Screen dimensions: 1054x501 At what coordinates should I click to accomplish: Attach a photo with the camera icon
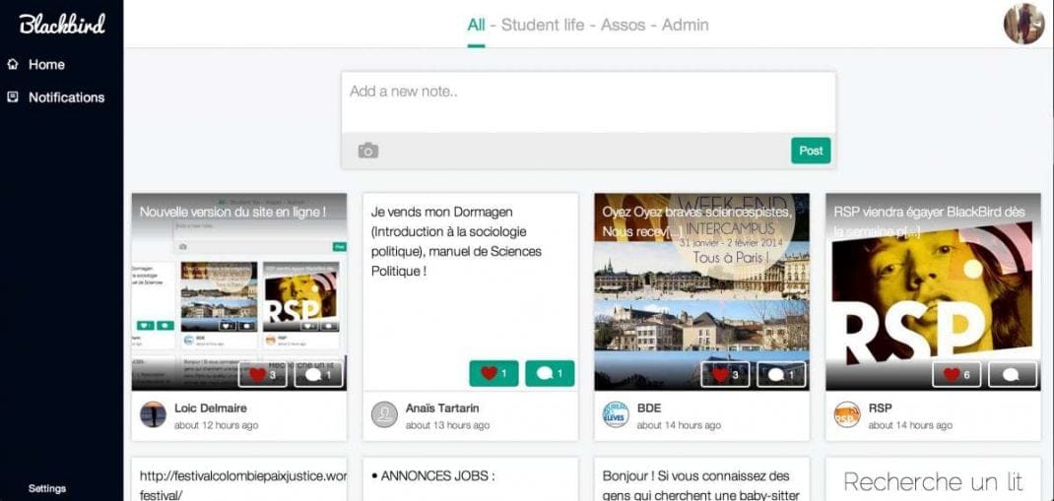[367, 151]
